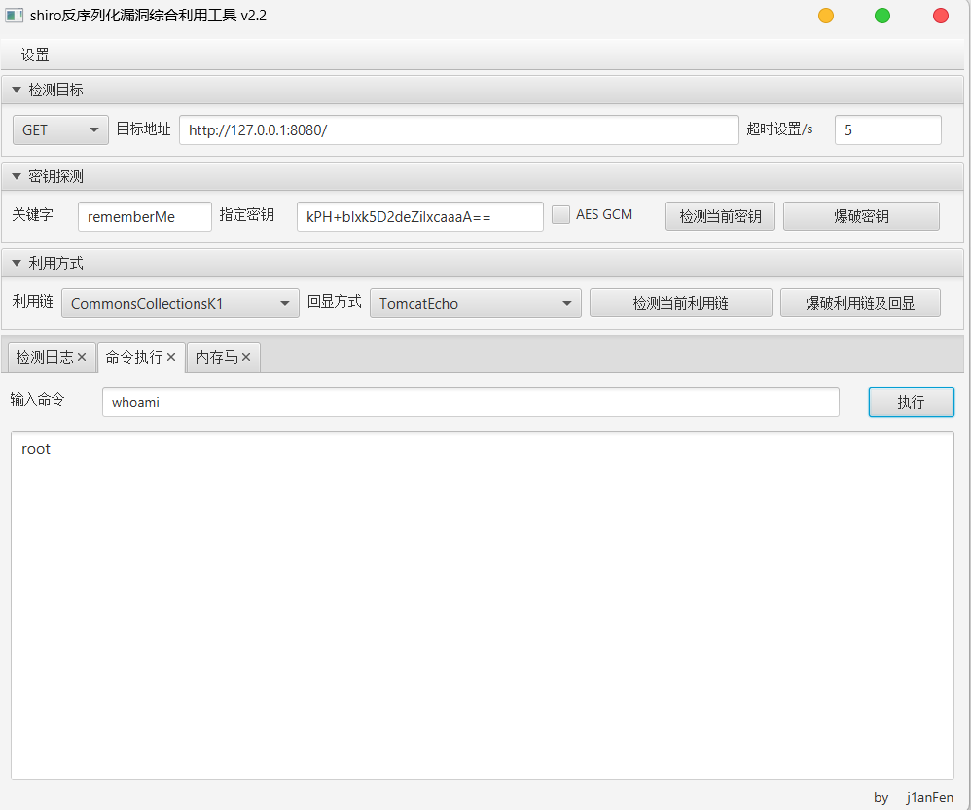Click the 爆破密钥 button
Screen dimensions: 971x810
pos(861,216)
